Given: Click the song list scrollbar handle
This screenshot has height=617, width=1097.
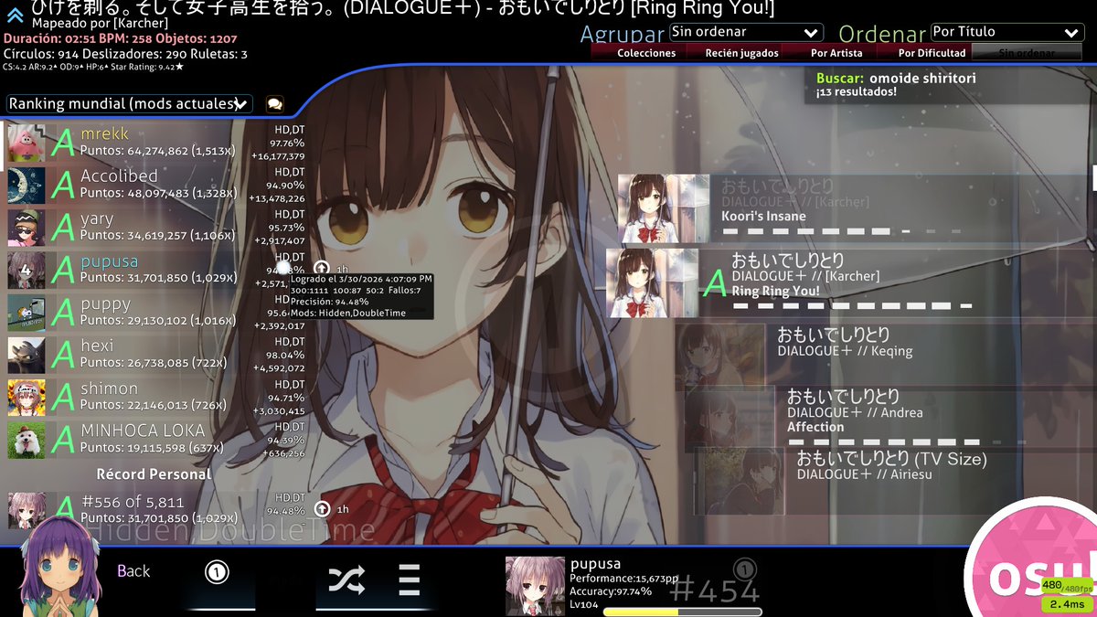Looking at the screenshot, I should click(x=1094, y=178).
